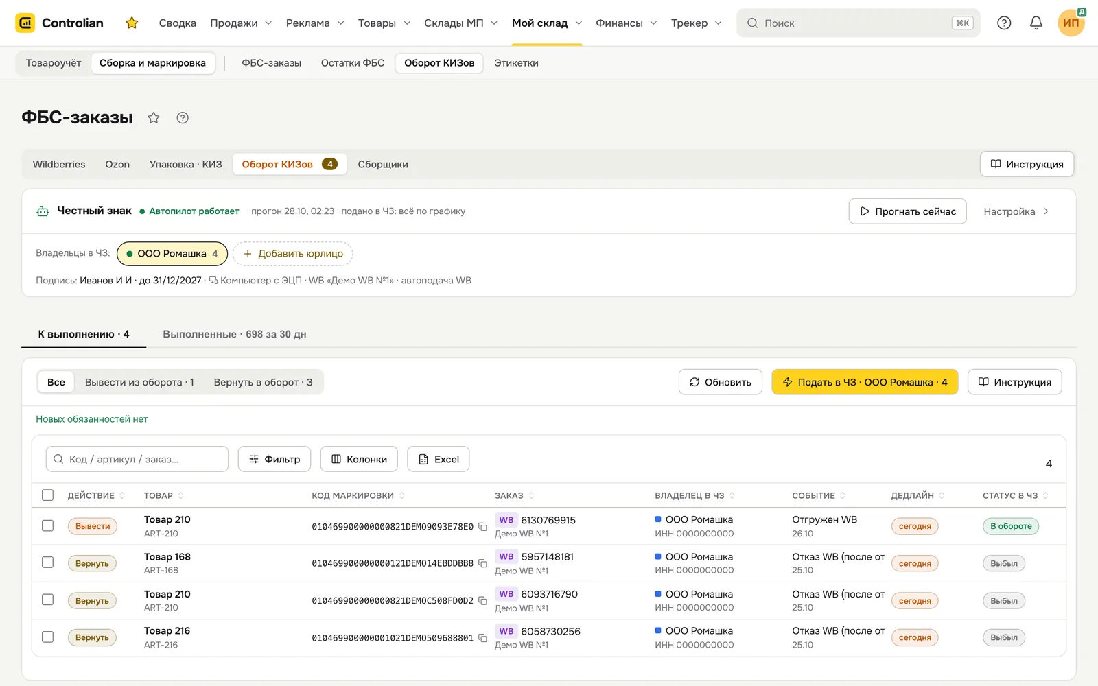The width and height of the screenshot is (1098, 686).
Task: Filter by Вернуть в оборот · 3
Action: [x=263, y=382]
